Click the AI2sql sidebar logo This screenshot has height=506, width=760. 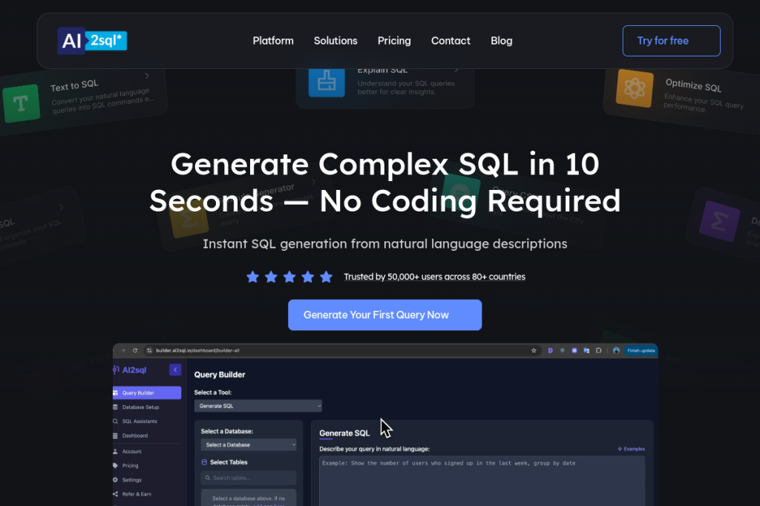click(x=129, y=369)
